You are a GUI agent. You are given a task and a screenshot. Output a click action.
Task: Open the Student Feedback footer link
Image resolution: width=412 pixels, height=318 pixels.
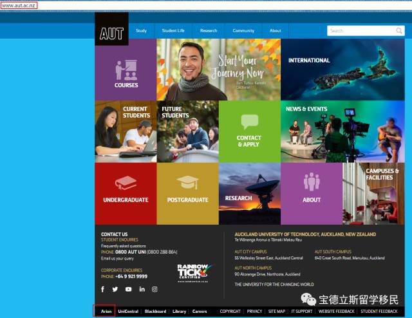click(x=379, y=311)
